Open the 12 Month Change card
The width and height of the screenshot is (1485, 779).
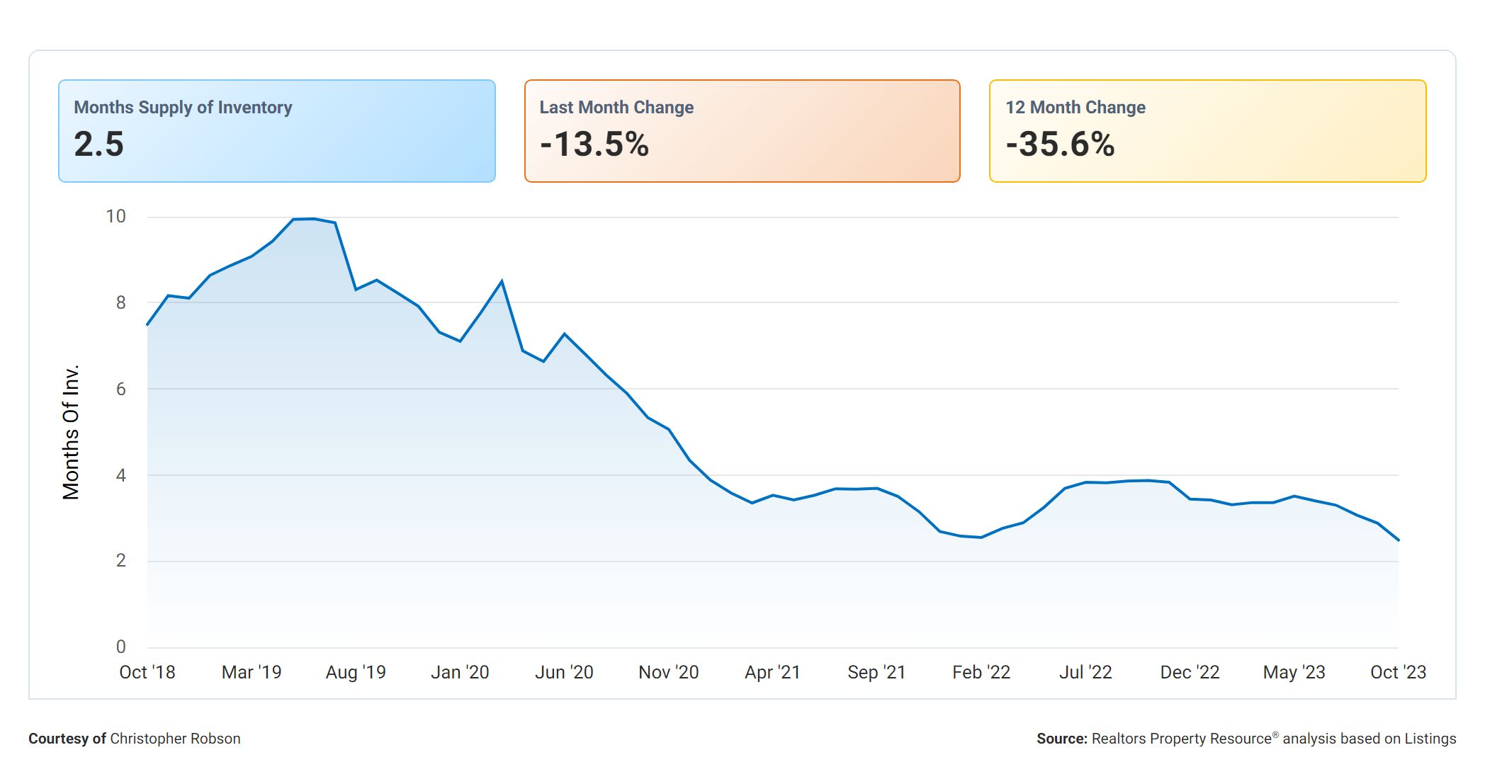[1207, 131]
